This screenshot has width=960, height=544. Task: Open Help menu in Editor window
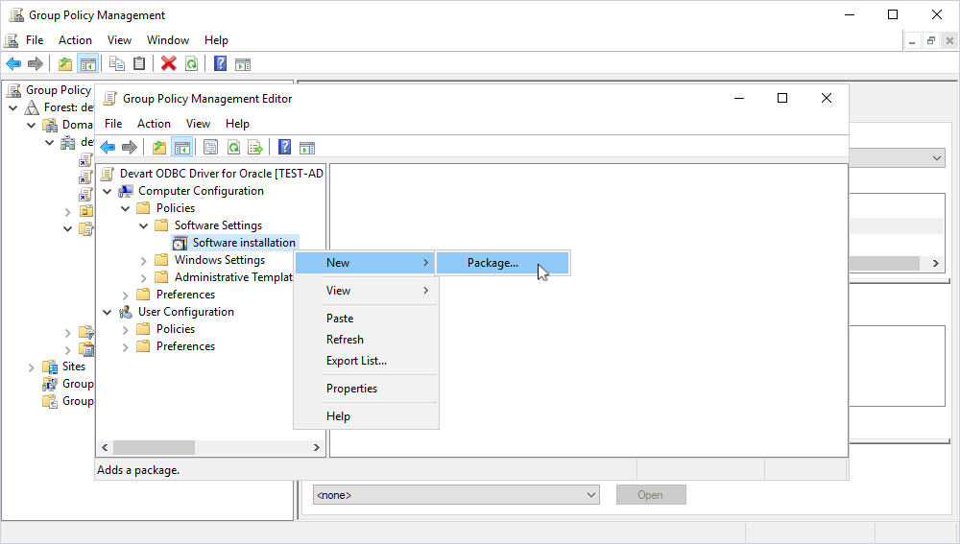coord(237,124)
